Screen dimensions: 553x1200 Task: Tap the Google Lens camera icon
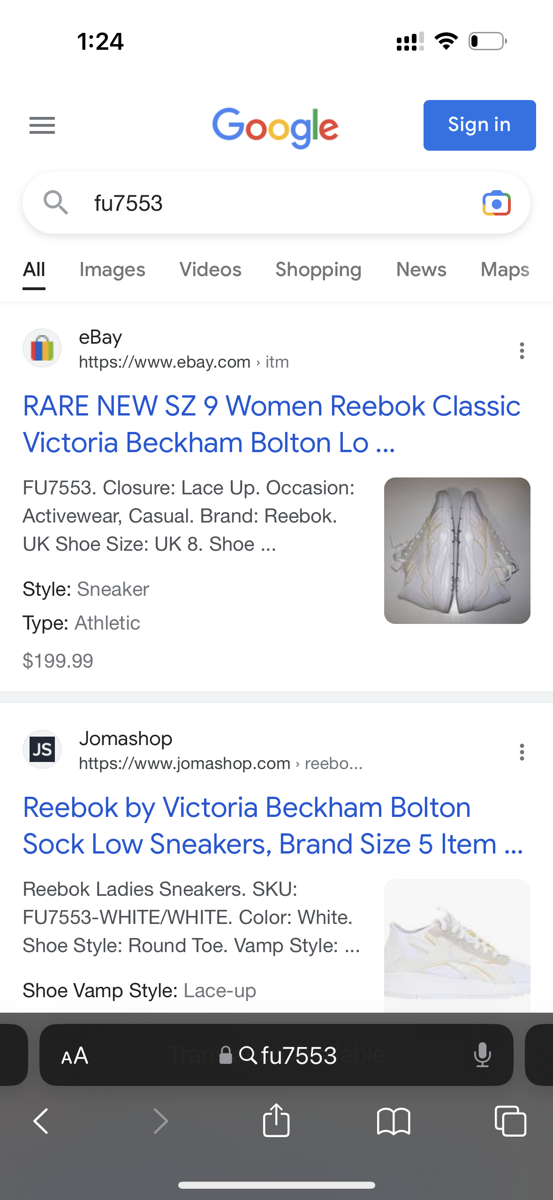pyautogui.click(x=496, y=203)
